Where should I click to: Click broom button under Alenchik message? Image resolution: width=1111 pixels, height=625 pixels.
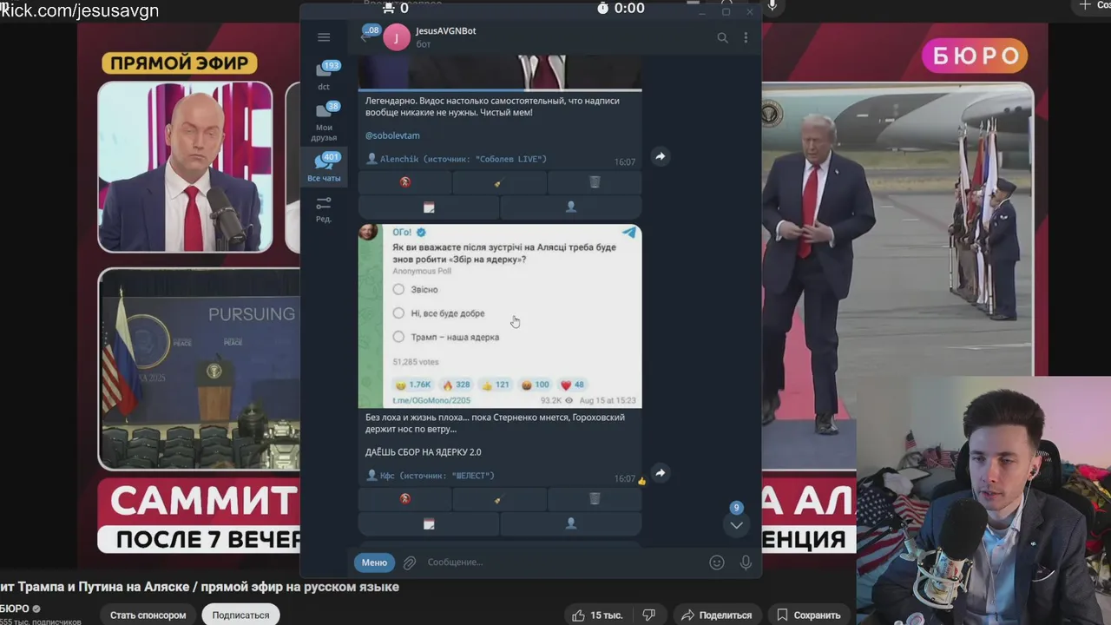pyautogui.click(x=499, y=182)
